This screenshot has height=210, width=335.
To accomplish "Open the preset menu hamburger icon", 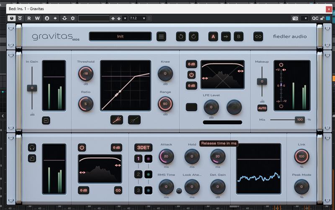I will point(161,37).
